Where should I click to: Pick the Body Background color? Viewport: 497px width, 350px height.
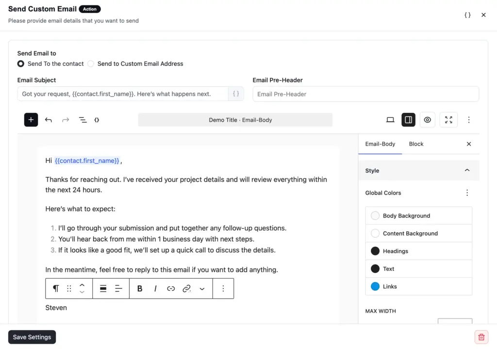[418, 216]
